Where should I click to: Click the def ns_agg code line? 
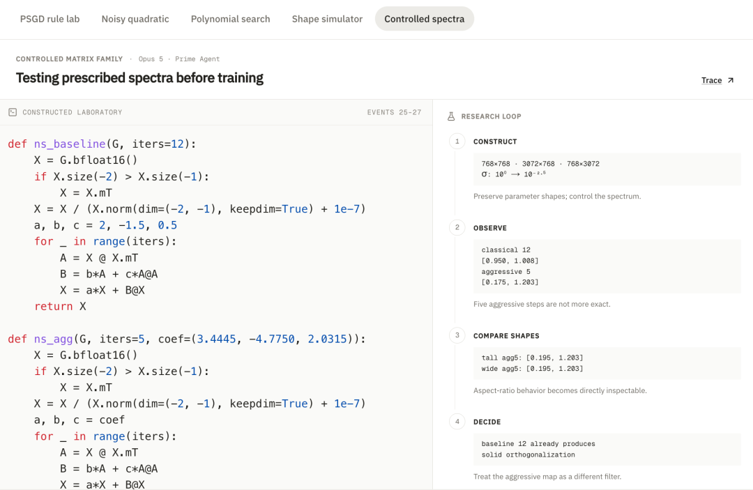coord(187,339)
